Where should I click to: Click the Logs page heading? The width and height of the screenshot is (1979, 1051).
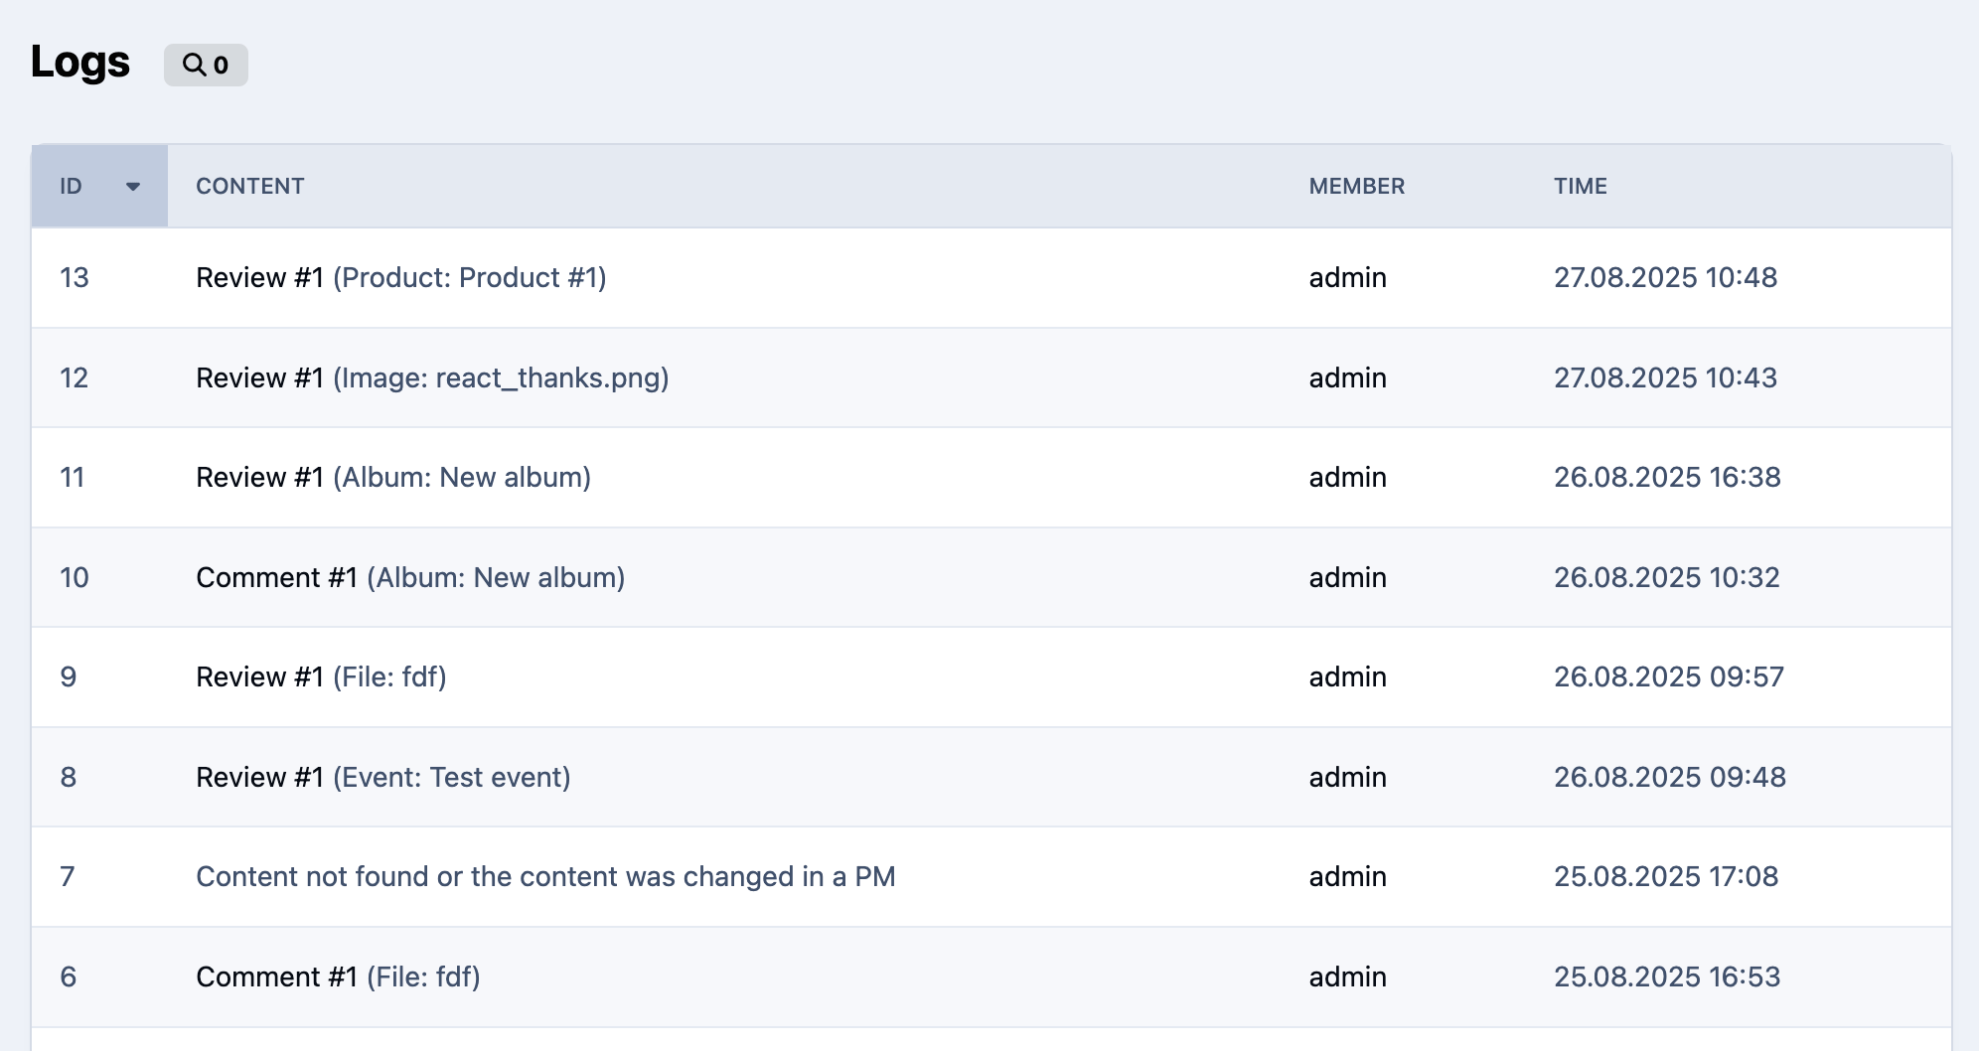(x=80, y=62)
